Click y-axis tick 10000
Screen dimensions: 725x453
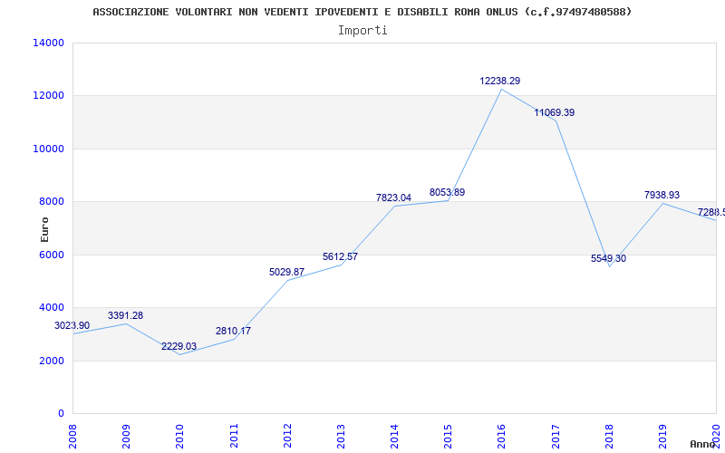[x=49, y=149]
